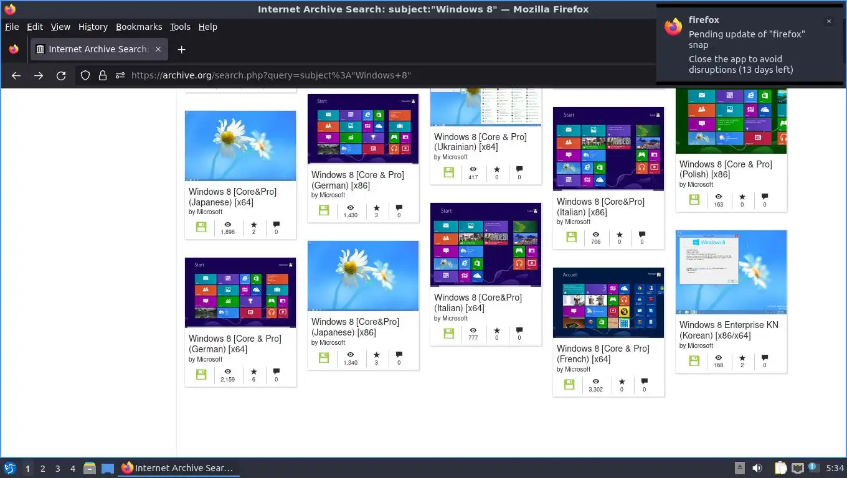
Task: Open the View menu
Action: [x=60, y=27]
